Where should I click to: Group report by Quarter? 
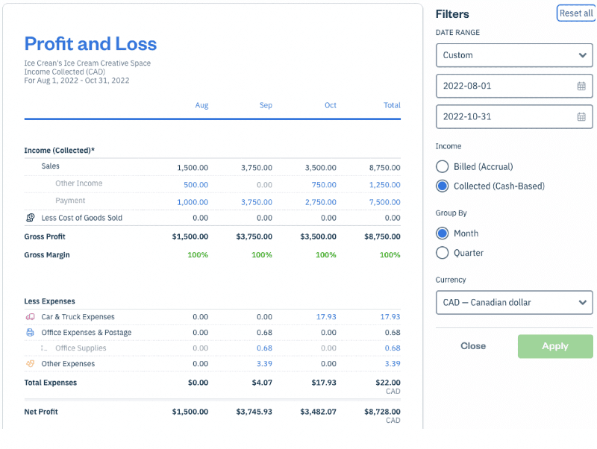[443, 253]
